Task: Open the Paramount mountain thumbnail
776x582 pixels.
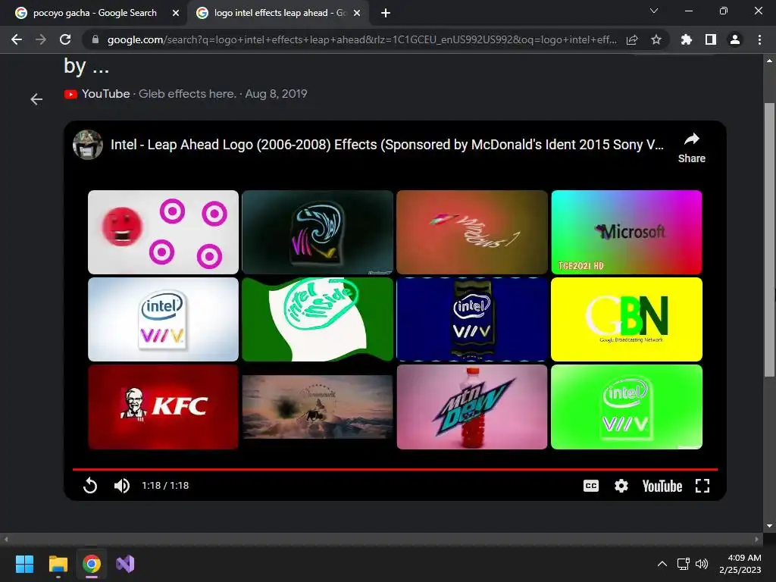Action: coord(318,407)
